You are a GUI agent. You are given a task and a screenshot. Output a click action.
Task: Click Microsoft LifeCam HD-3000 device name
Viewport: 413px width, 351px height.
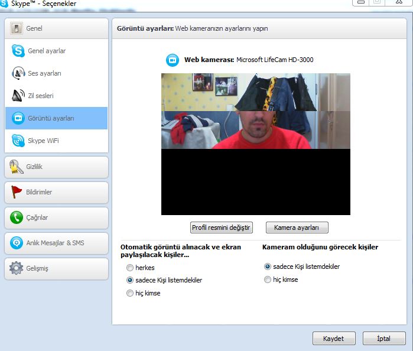pyautogui.click(x=275, y=60)
